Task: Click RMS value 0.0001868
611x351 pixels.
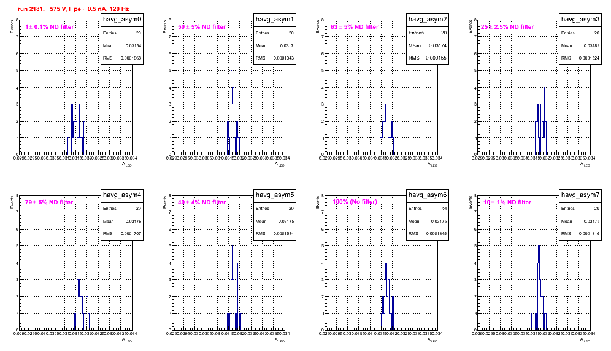Action: pos(131,58)
